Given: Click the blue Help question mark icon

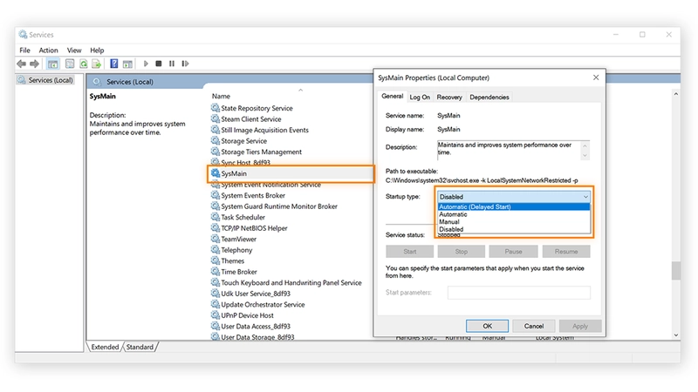Looking at the screenshot, I should (x=114, y=64).
